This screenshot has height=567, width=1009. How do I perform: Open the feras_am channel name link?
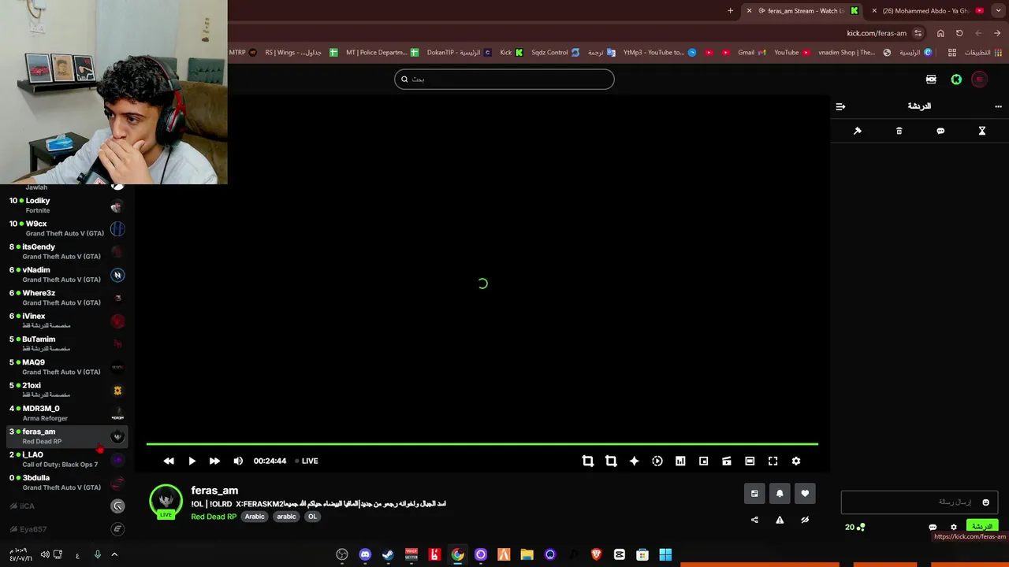pyautogui.click(x=214, y=491)
